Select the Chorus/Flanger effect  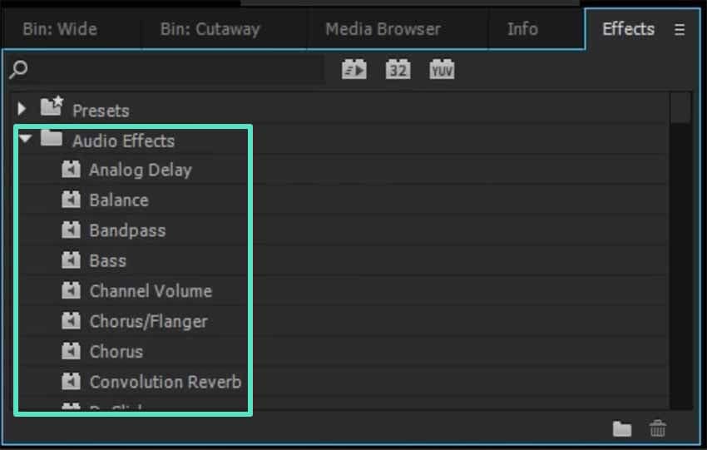tap(148, 321)
